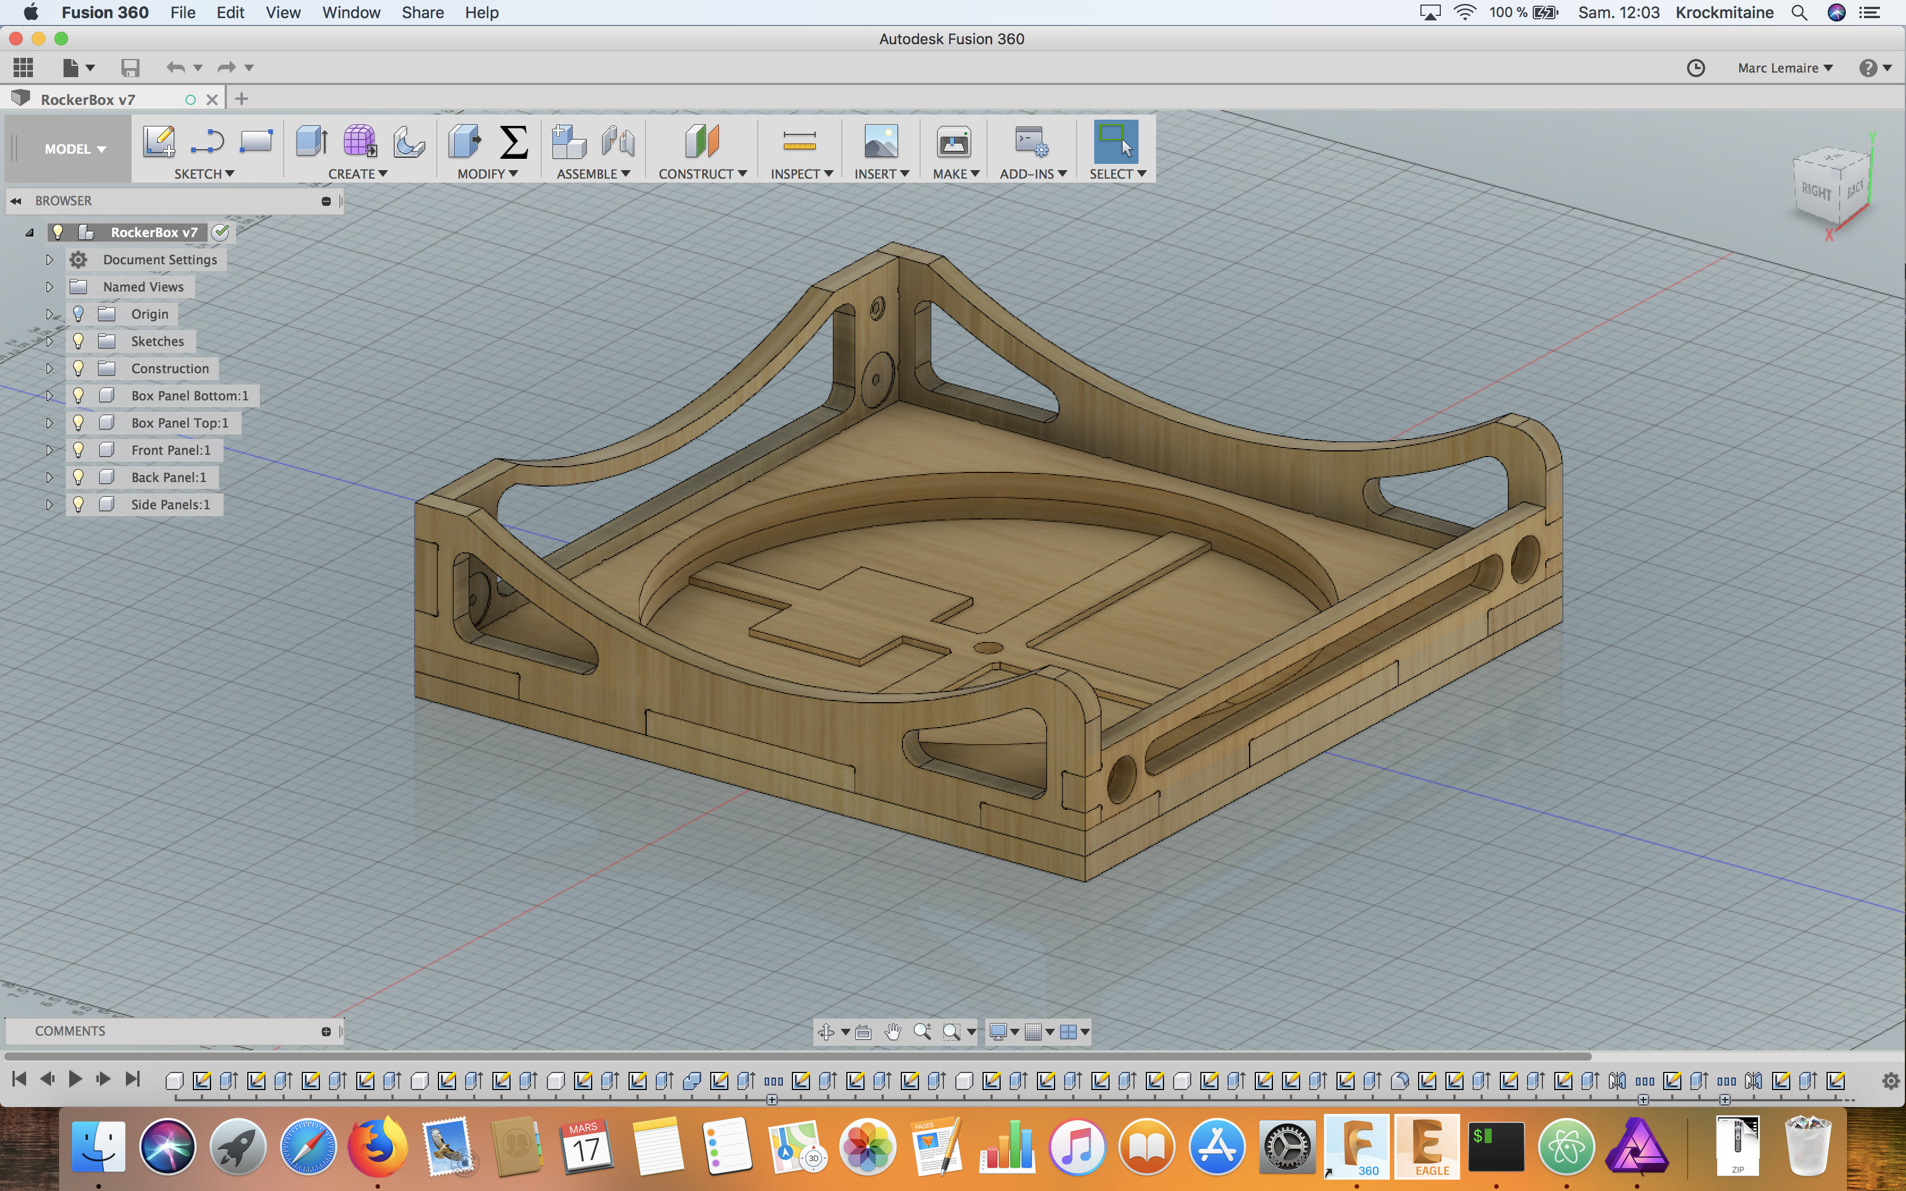1906x1191 pixels.
Task: Expand the Side Panels:1 node
Action: coord(49,504)
